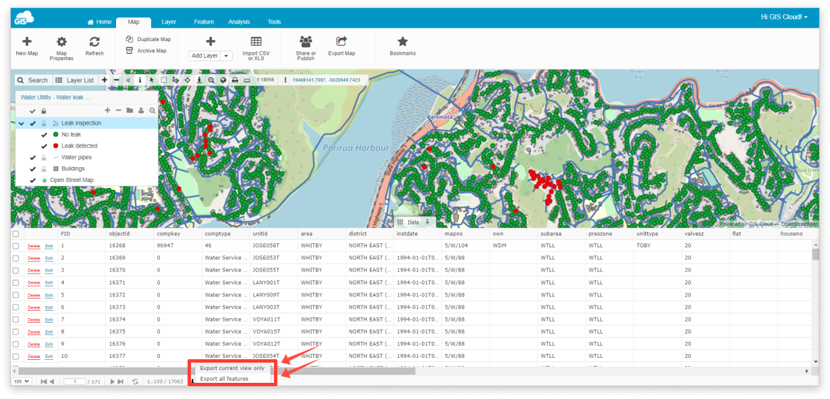Open the print tool on map toolbar
This screenshot has width=830, height=399.
tap(235, 80)
